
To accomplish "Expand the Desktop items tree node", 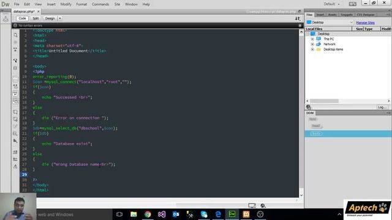I will click(312, 50).
